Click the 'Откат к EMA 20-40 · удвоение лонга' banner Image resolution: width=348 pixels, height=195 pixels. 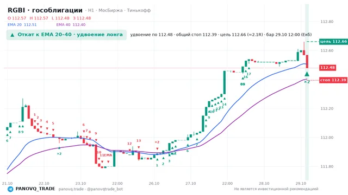point(66,35)
